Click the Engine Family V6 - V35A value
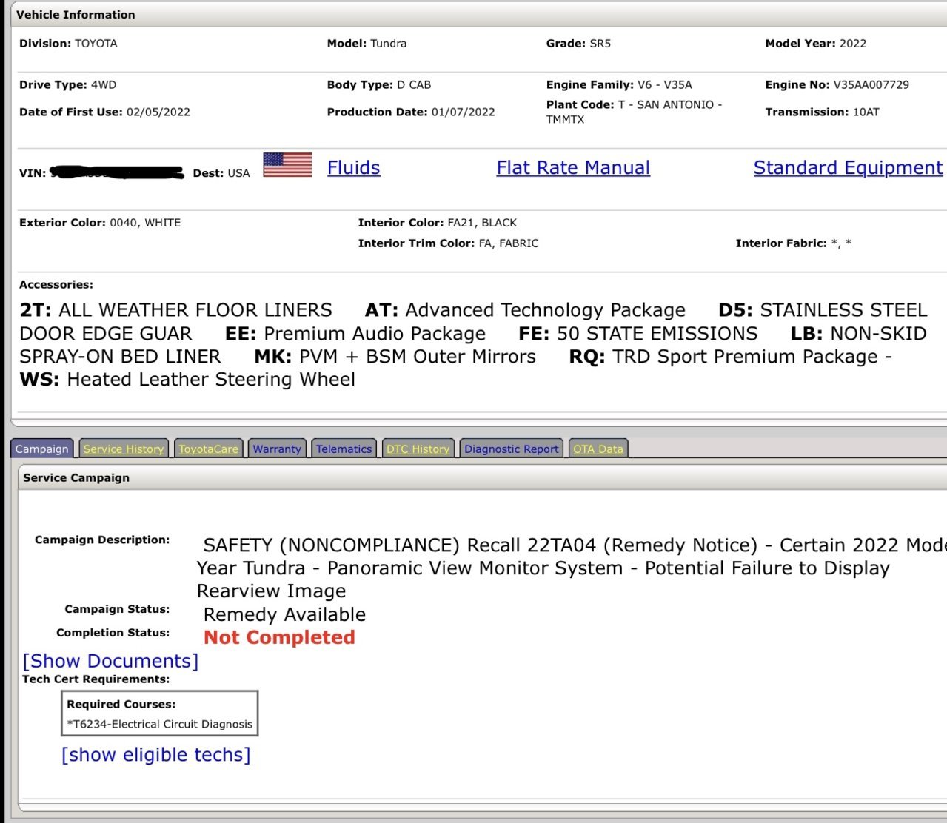947x823 pixels. 665,84
